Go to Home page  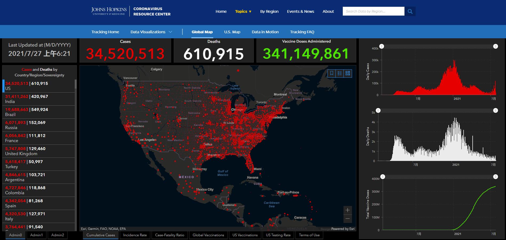pos(221,11)
